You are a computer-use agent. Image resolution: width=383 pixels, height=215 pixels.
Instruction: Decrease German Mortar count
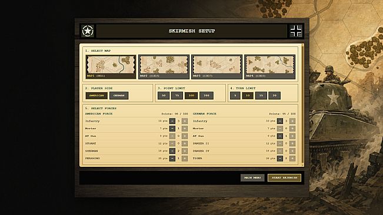(x=280, y=129)
